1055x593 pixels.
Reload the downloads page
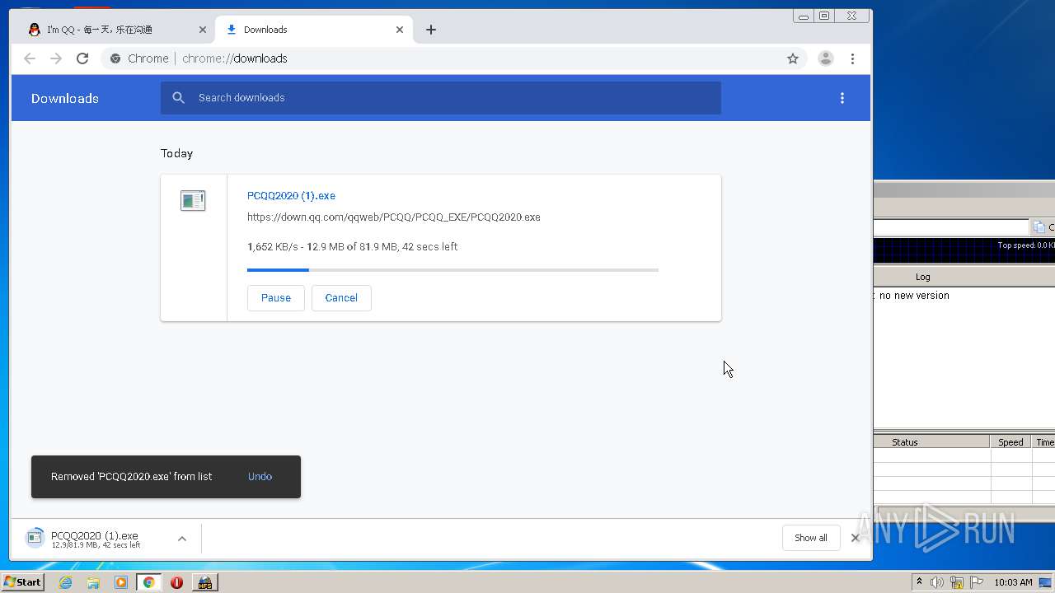click(82, 58)
